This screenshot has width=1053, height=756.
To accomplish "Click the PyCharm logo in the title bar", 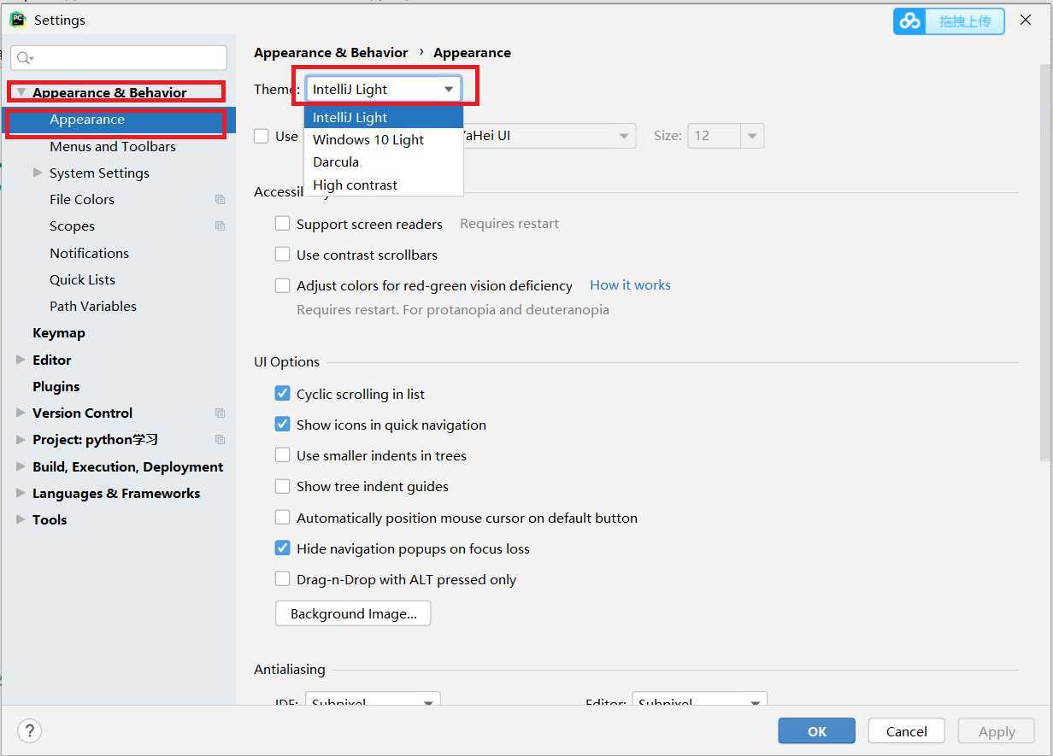I will [x=17, y=20].
